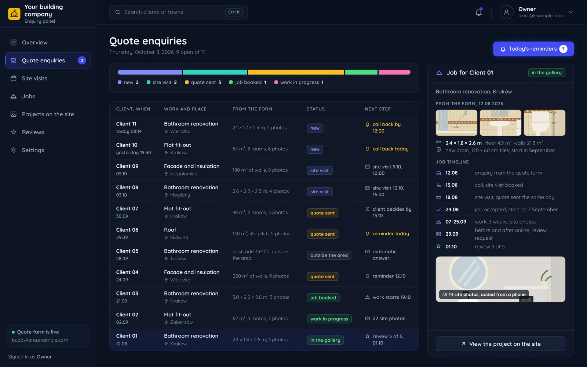587x367 pixels.
Task: Sort by the STATUS column header
Action: [316, 109]
